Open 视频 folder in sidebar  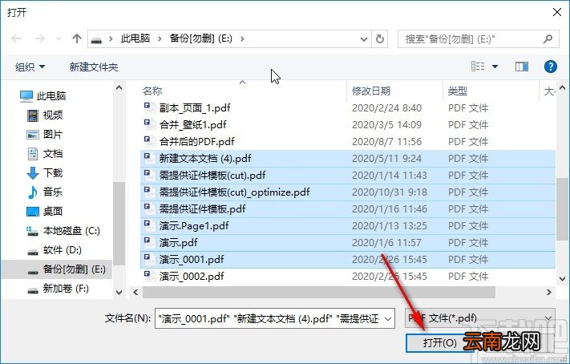tap(45, 115)
